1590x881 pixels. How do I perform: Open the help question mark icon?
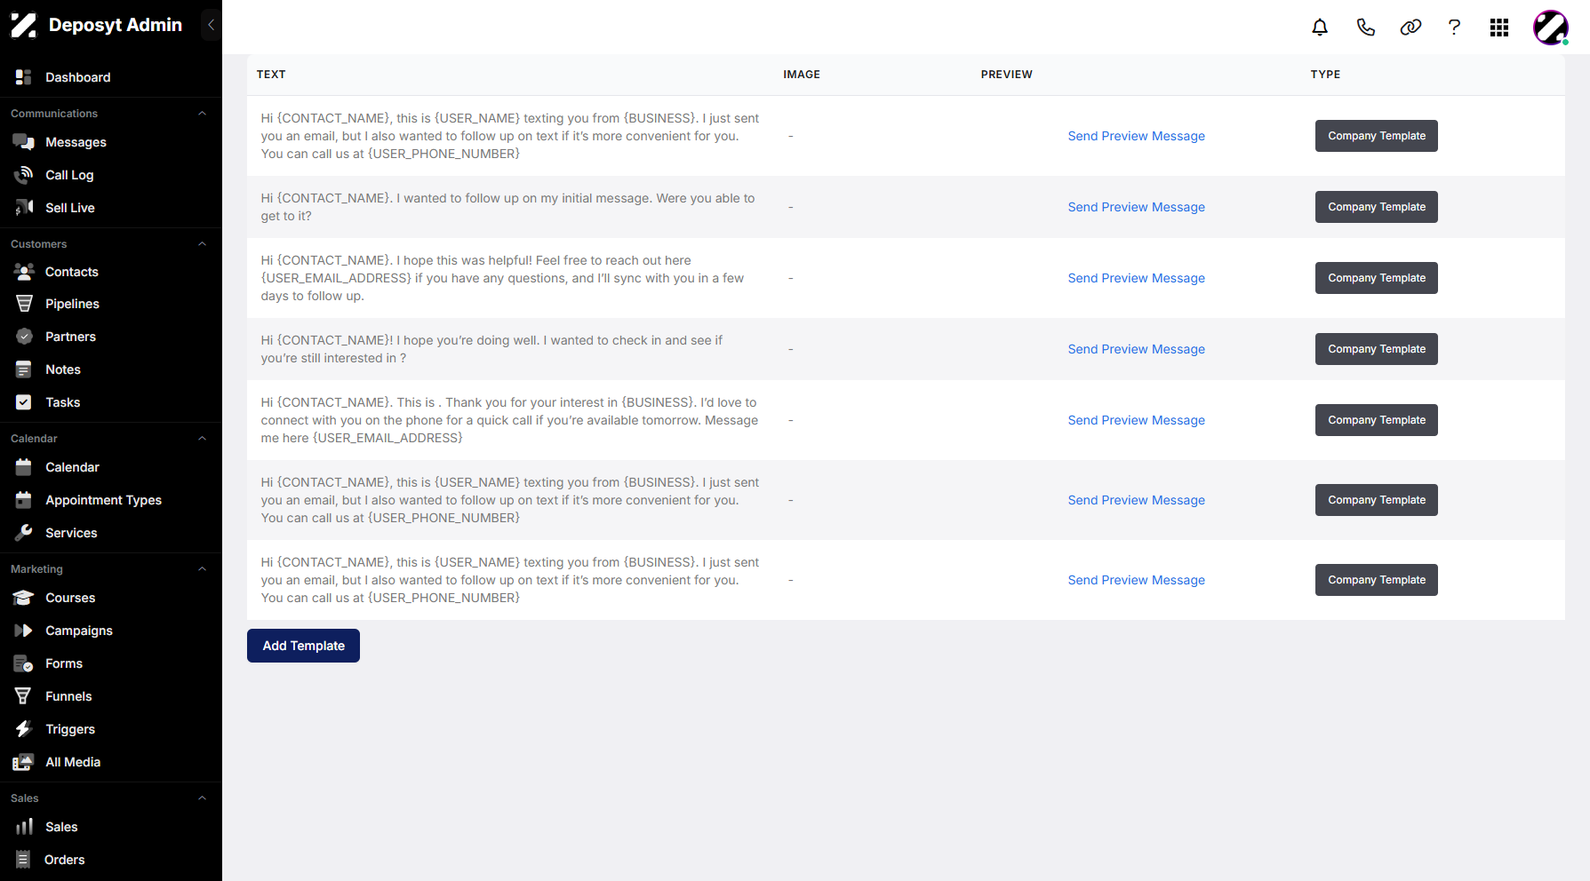pos(1454,28)
